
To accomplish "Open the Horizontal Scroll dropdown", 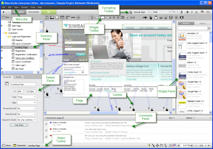I will point(27,108).
